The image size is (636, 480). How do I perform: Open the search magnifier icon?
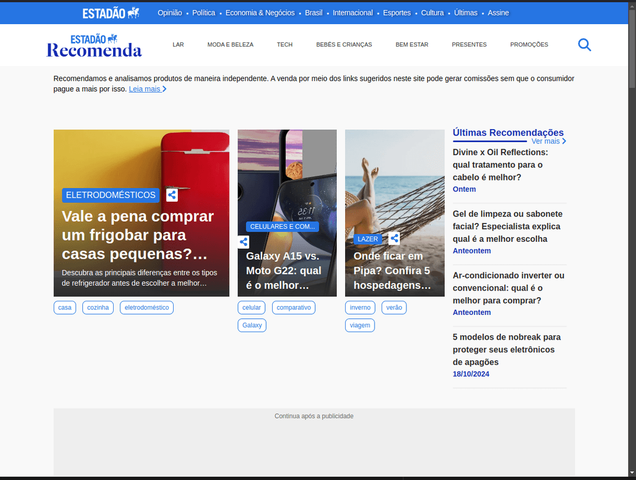point(584,45)
